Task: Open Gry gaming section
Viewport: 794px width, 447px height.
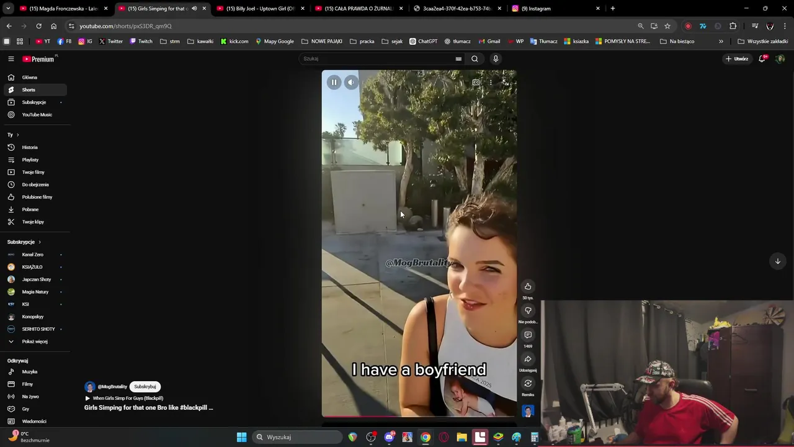Action: (x=35, y=409)
